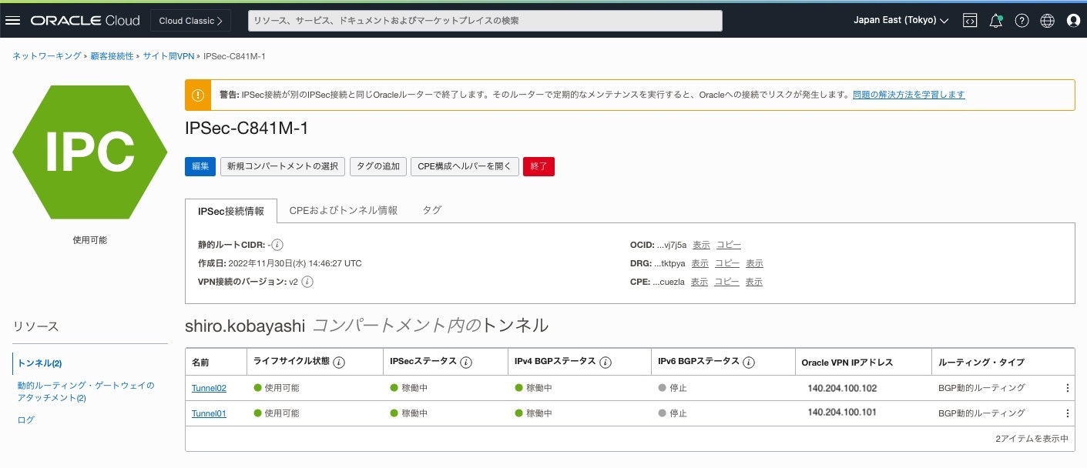The image size is (1087, 468).
Task: Click the 名前 column header
Action: click(200, 363)
